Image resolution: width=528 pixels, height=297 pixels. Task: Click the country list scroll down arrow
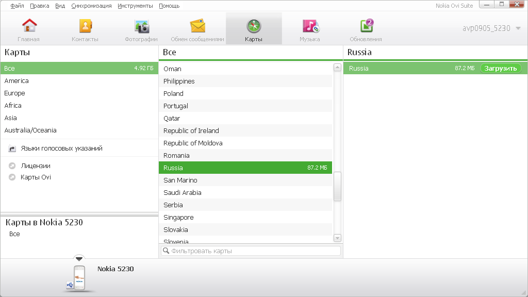(x=337, y=238)
